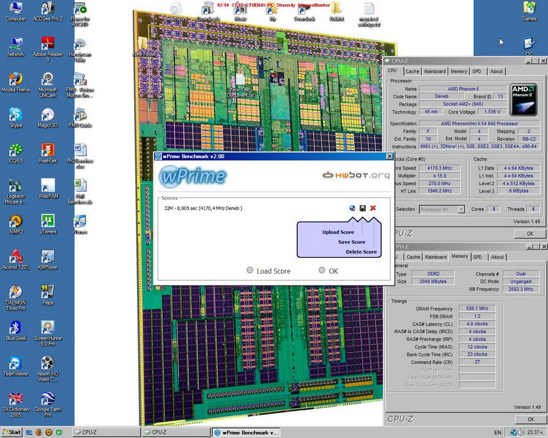Open the New Folder desktop icon
This screenshot has width=548, height=438.
(x=143, y=47)
